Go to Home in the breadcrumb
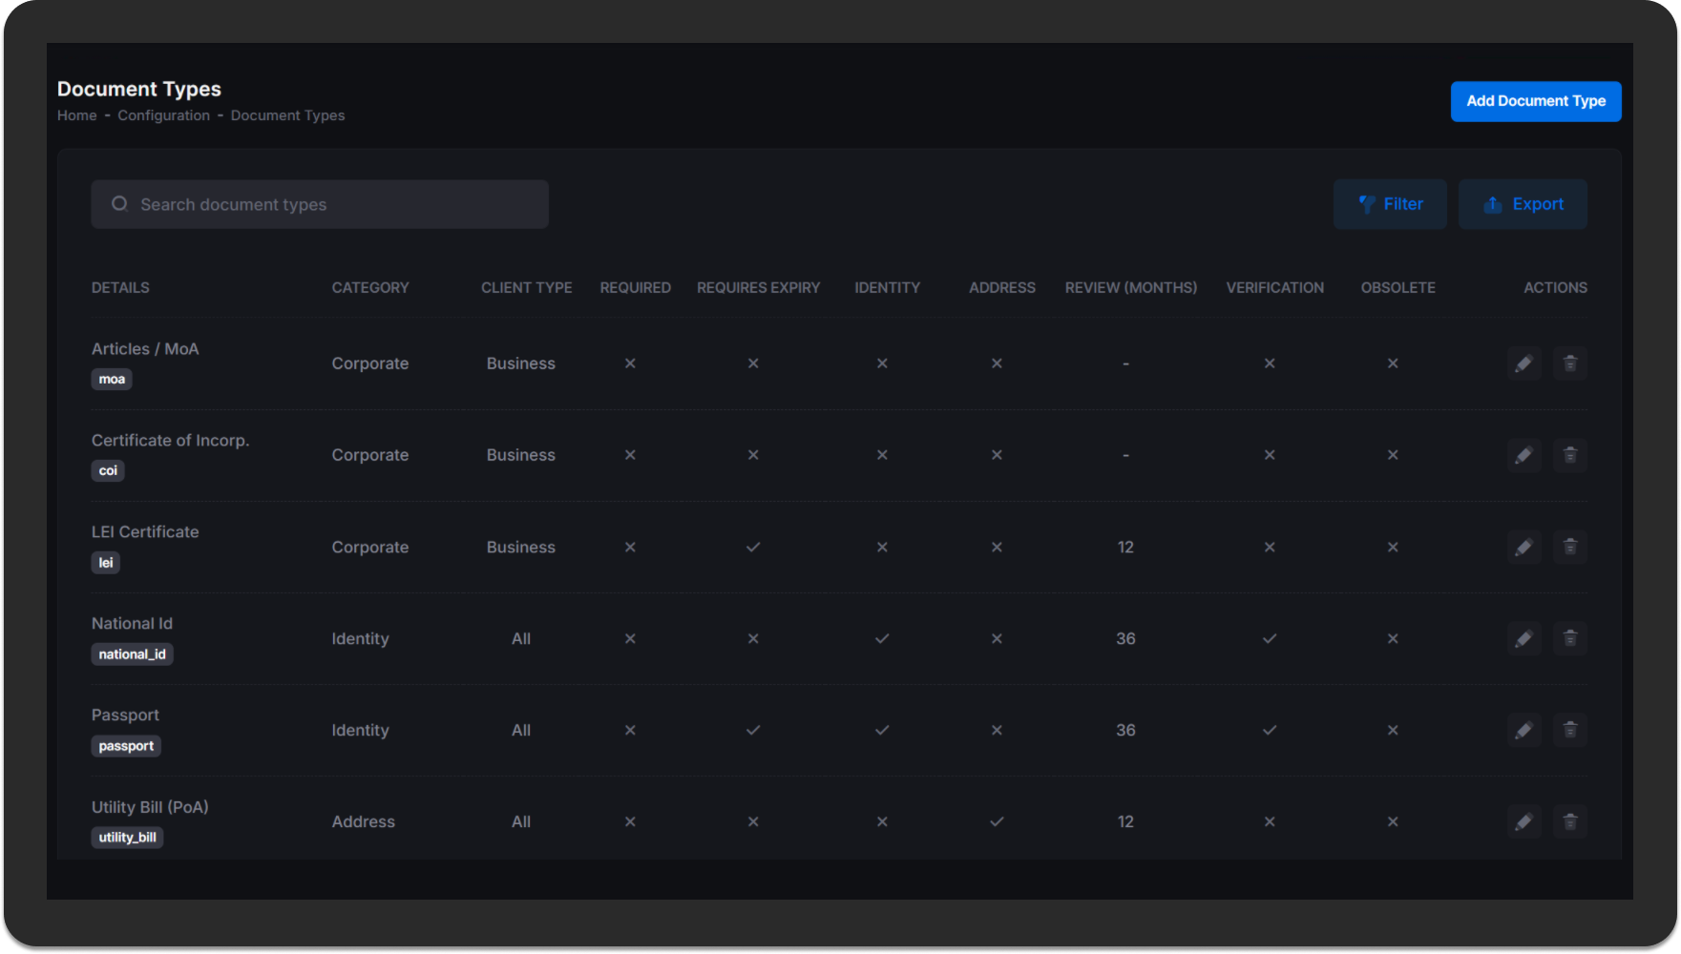1681x954 pixels. (76, 115)
